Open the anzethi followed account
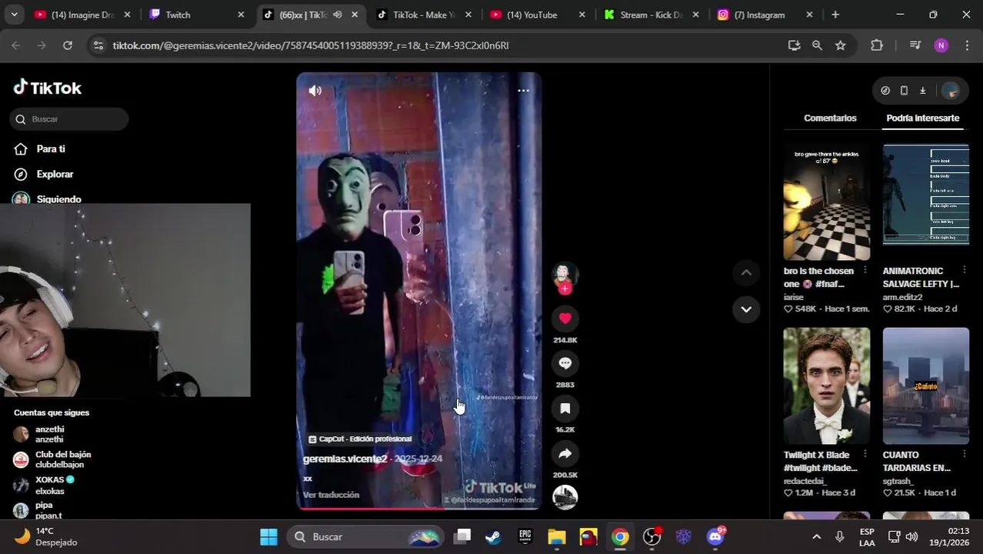Screen dimensions: 983x554 49,434
